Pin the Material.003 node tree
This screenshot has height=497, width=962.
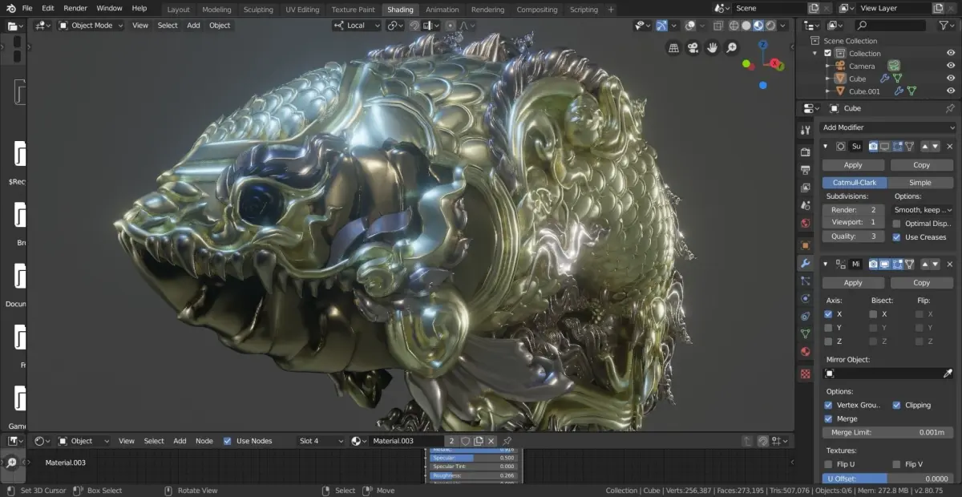507,441
